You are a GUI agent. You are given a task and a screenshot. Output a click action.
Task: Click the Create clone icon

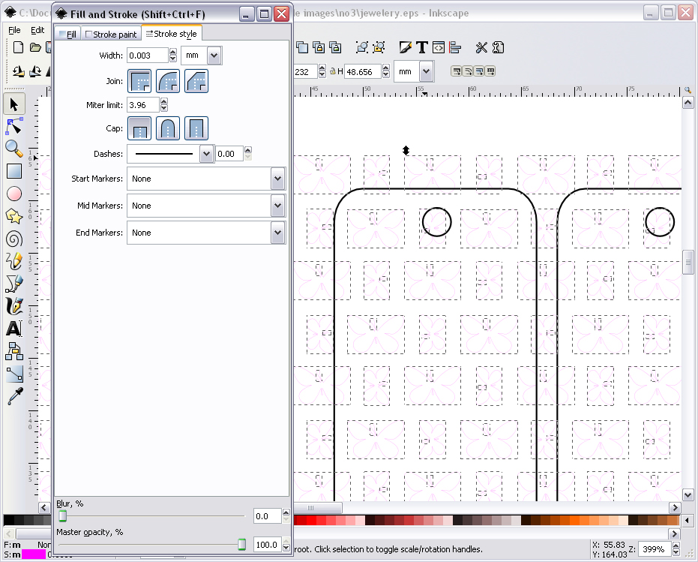tap(319, 47)
